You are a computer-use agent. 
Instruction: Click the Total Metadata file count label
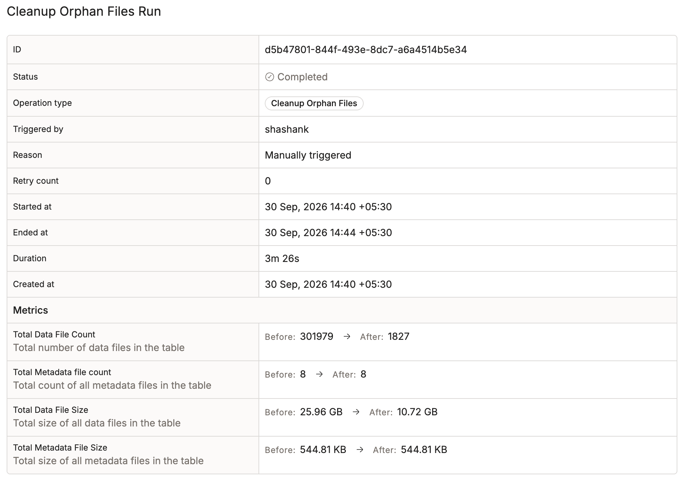click(x=62, y=372)
